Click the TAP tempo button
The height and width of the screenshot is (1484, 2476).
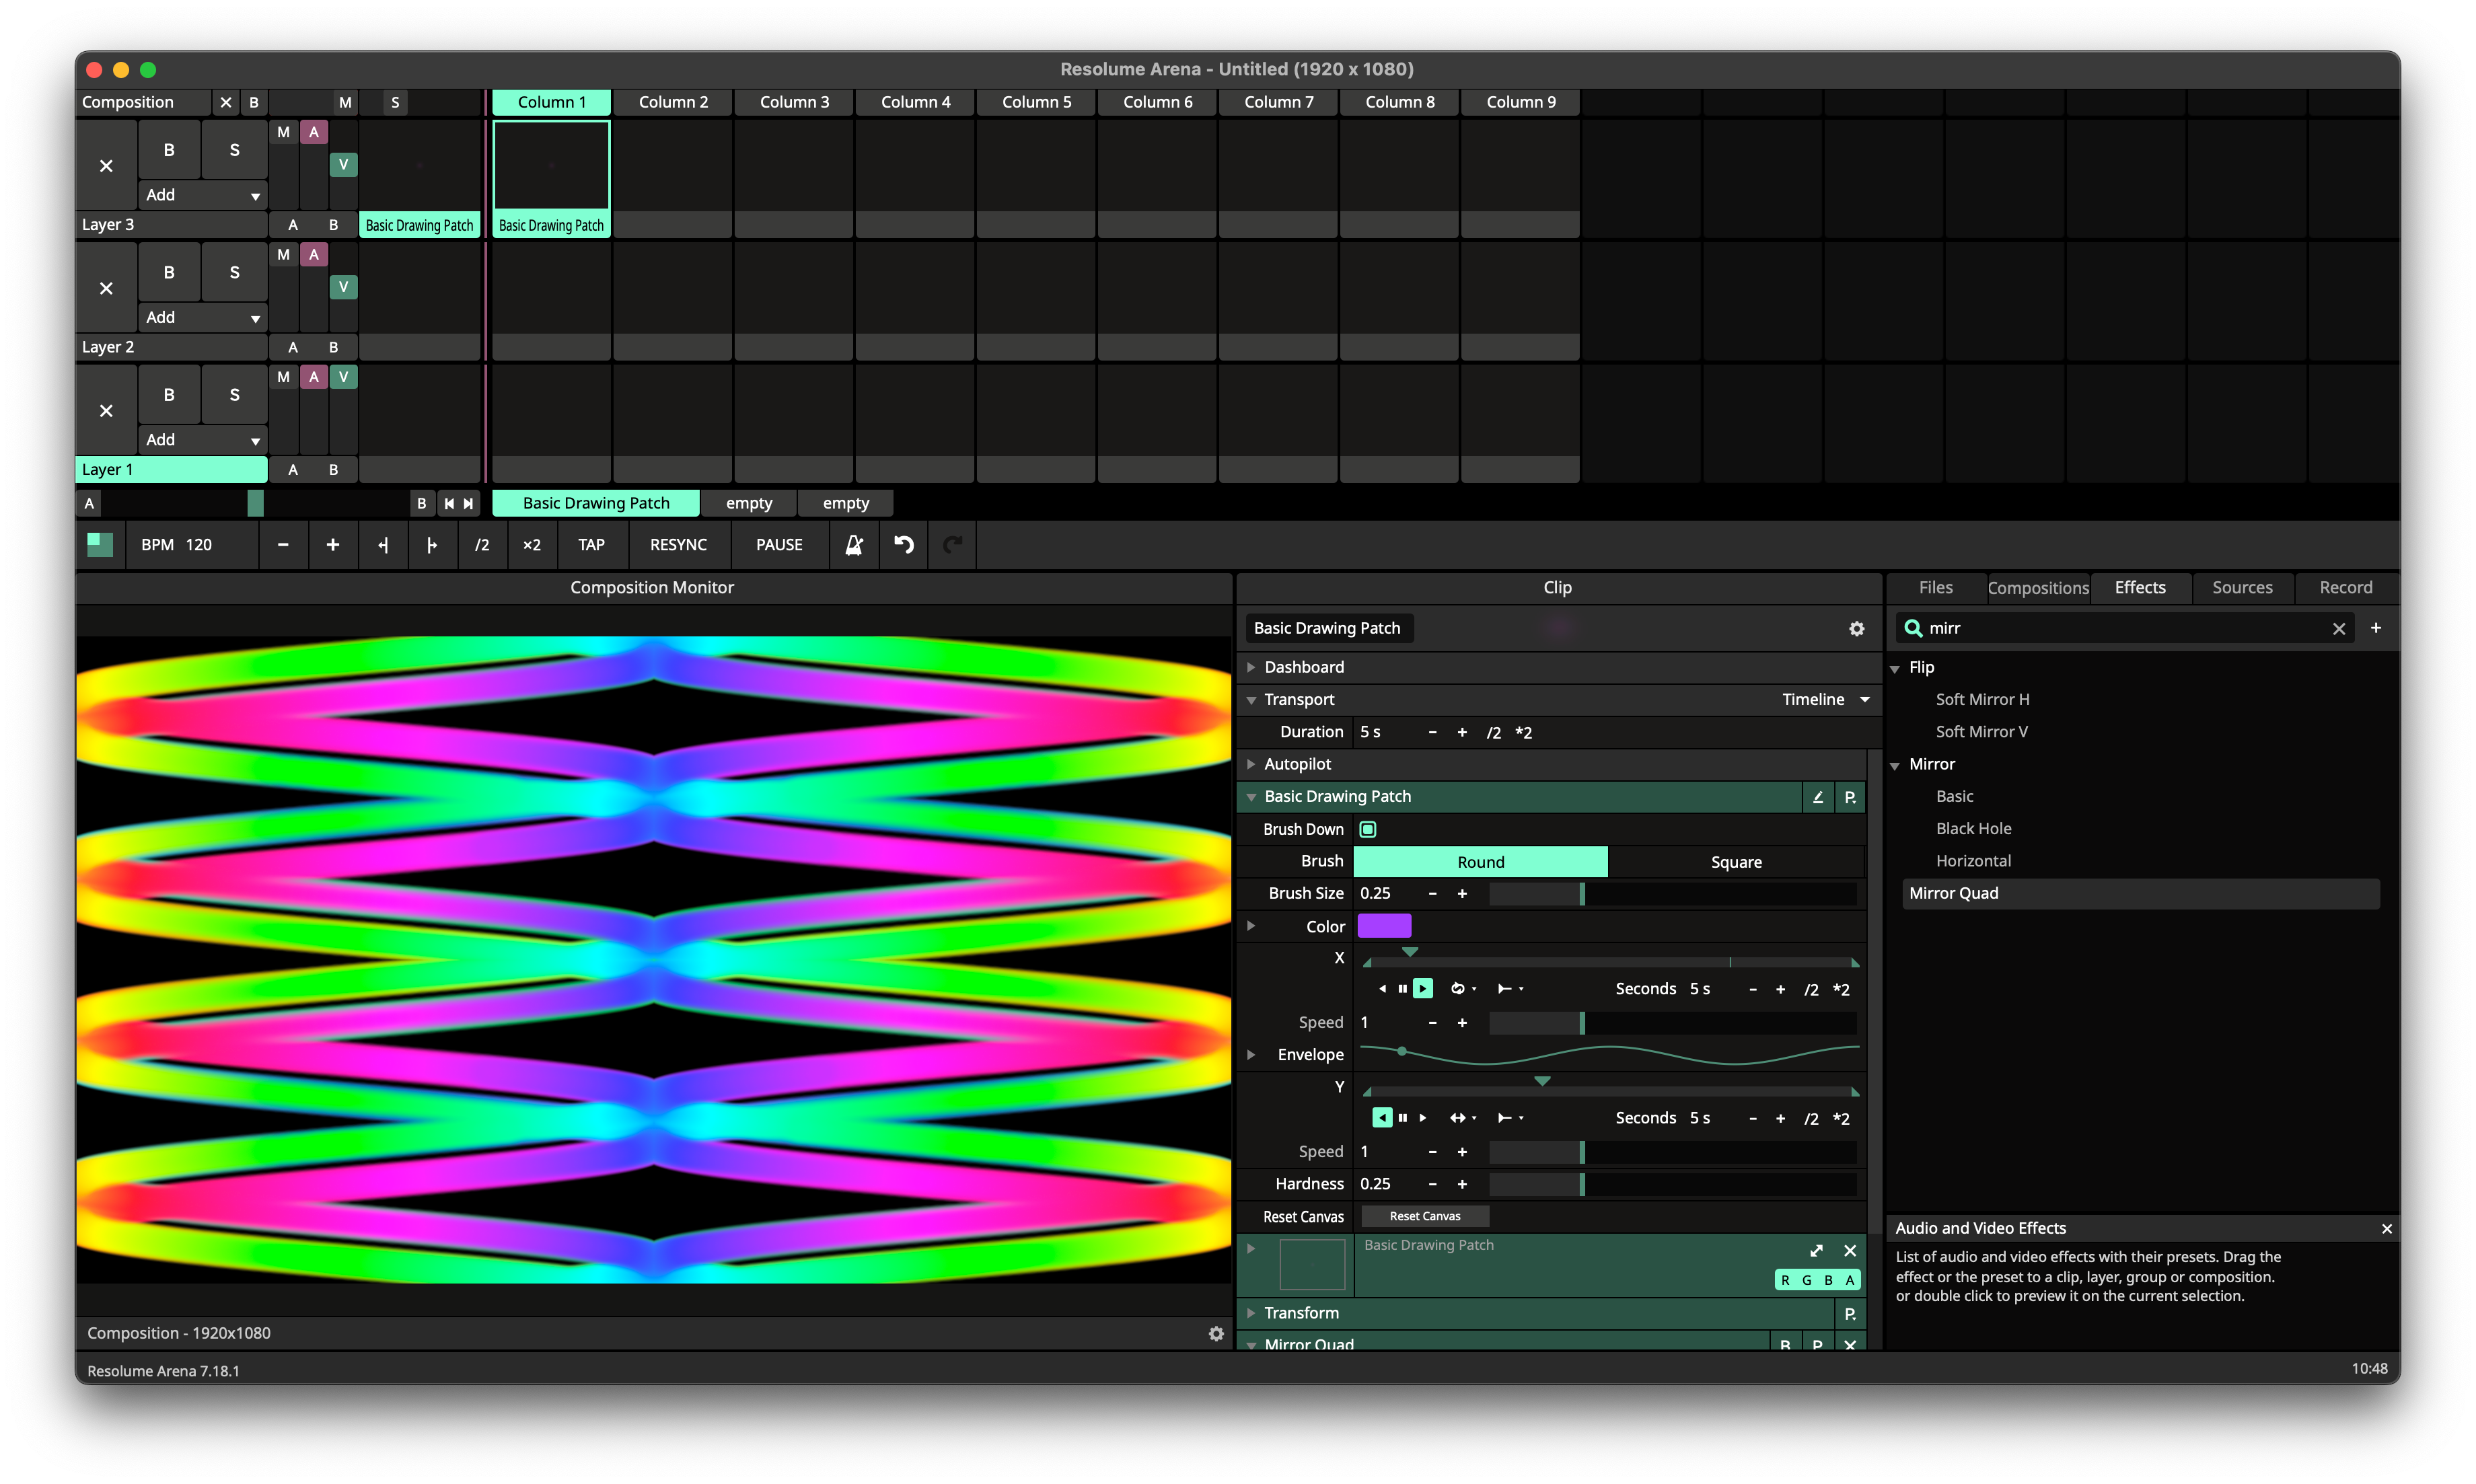point(591,544)
